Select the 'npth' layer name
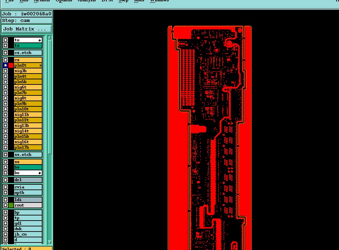The width and height of the screenshot is (339, 250). (x=28, y=193)
